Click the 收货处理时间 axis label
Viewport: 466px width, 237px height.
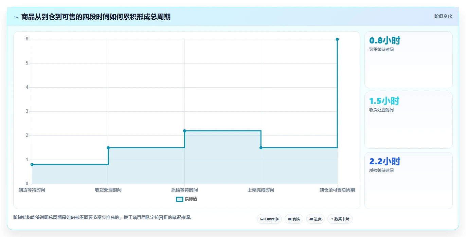click(108, 190)
